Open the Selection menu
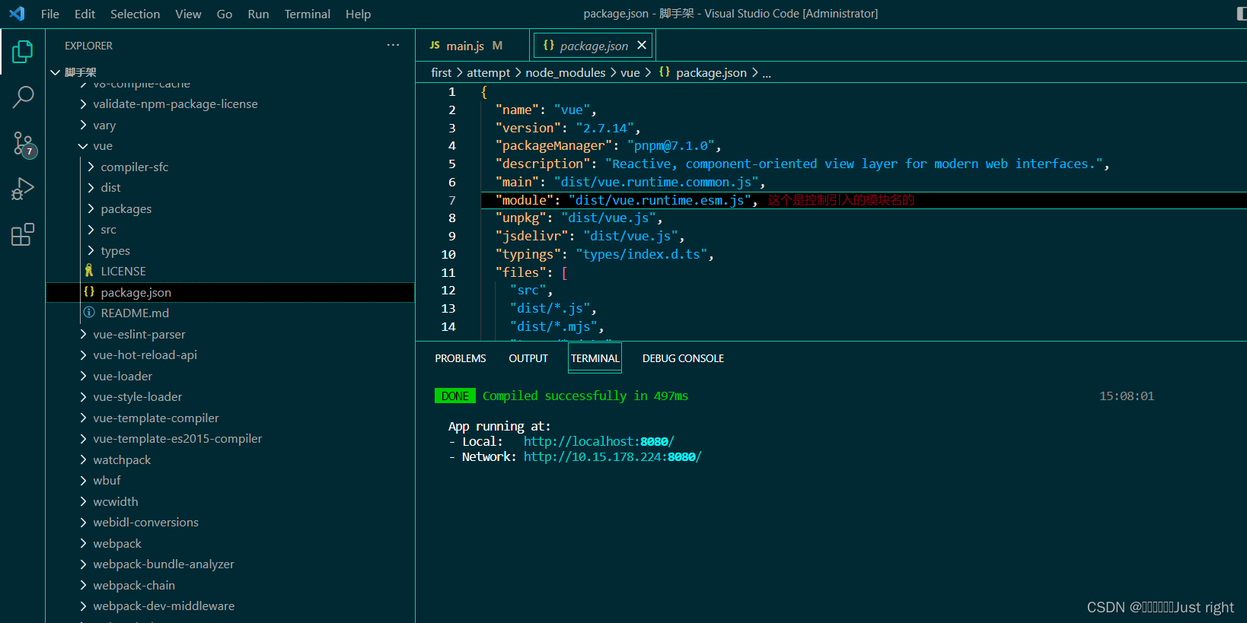This screenshot has height=623, width=1247. [135, 14]
